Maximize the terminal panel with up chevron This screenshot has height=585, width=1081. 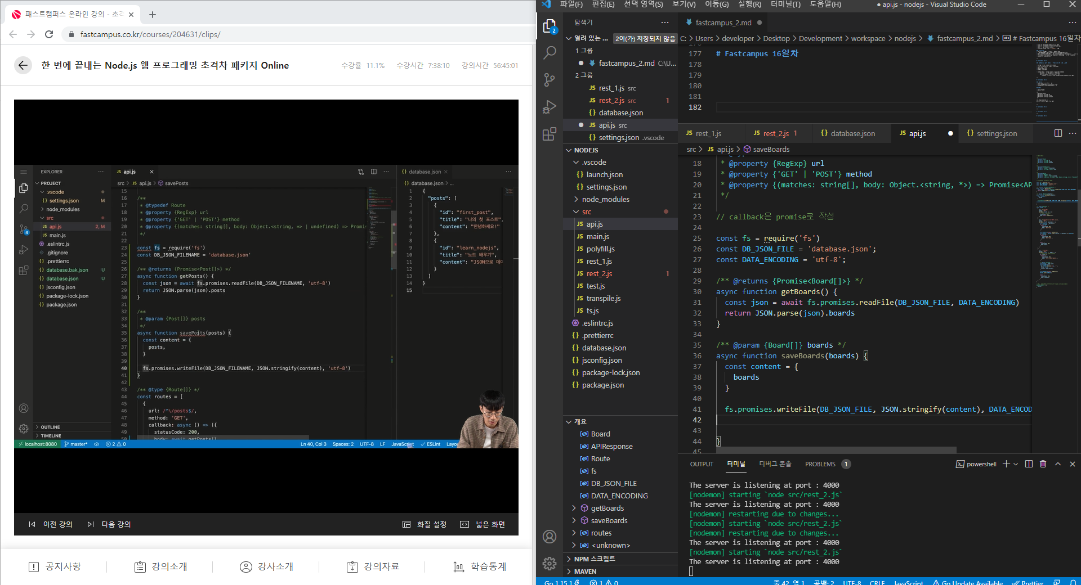tap(1058, 464)
